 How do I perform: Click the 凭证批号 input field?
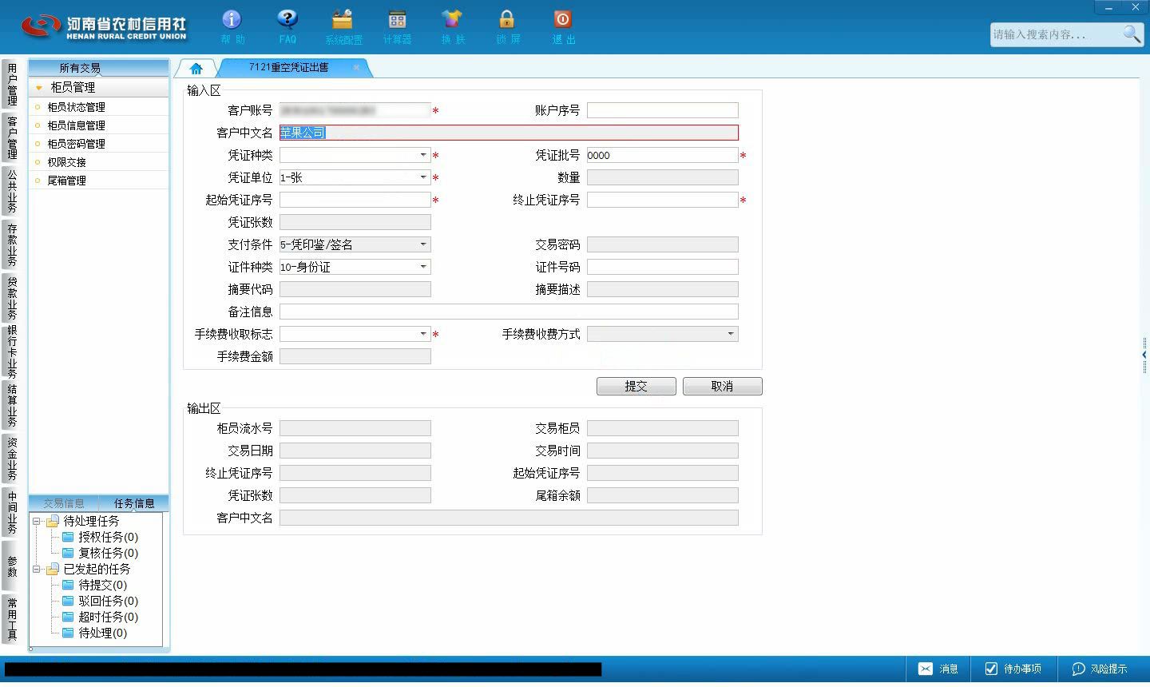tap(663, 155)
